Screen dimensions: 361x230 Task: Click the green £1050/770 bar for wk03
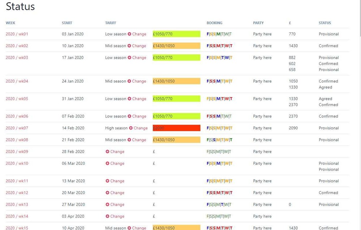tap(176, 58)
